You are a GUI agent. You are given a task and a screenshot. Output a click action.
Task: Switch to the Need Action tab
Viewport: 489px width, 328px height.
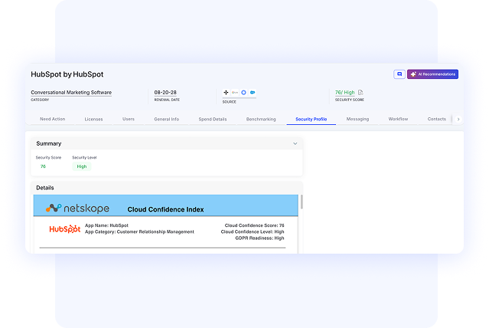[52, 119]
